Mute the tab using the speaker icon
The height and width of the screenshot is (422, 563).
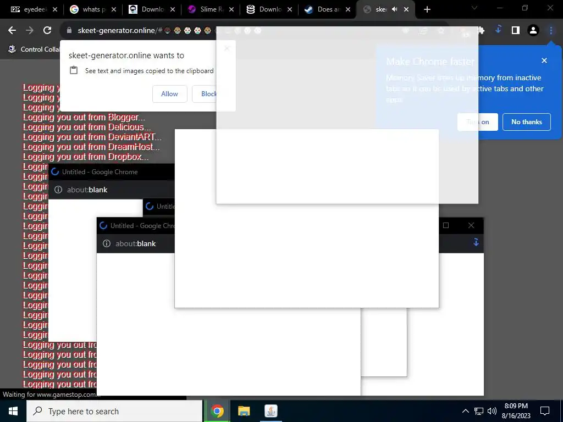tap(395, 9)
